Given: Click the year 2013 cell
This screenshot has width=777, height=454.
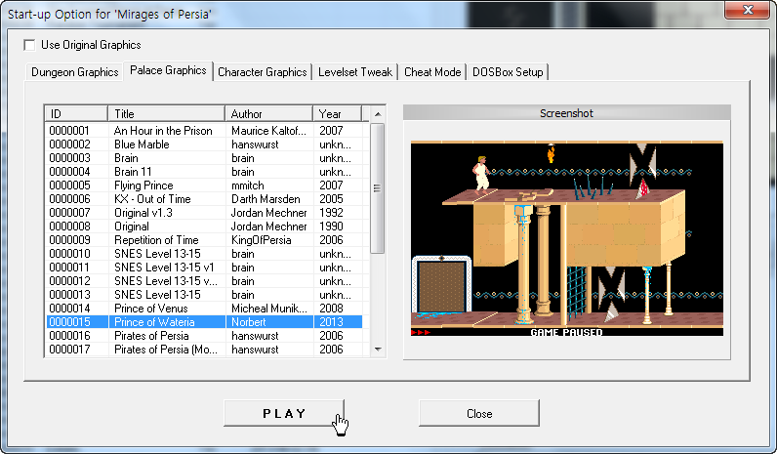Looking at the screenshot, I should pyautogui.click(x=331, y=321).
